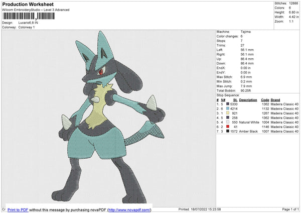This screenshot has height=213, width=301.
Task: Select the Height value "6.80 in"
Action: point(293,12)
